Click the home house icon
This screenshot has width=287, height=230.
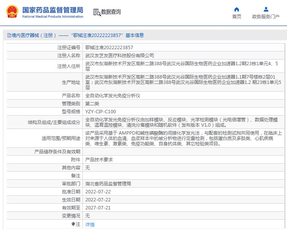pyautogui.click(x=237, y=9)
